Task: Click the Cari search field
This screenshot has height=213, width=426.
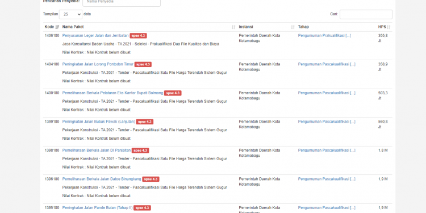Action: (366, 14)
